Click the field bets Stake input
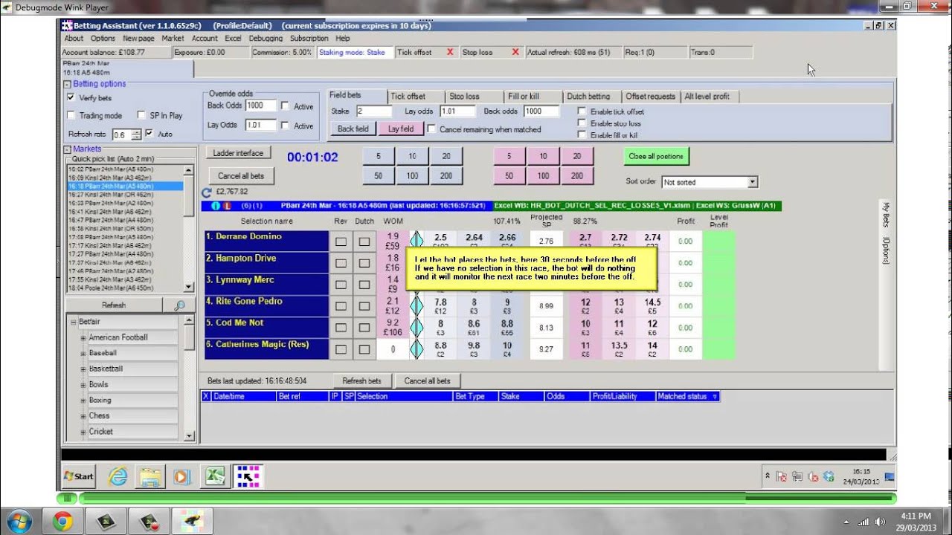 click(x=373, y=111)
